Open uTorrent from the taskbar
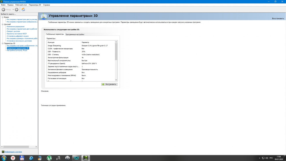Viewport: 286px width, 161px height. pyautogui.click(x=49, y=158)
